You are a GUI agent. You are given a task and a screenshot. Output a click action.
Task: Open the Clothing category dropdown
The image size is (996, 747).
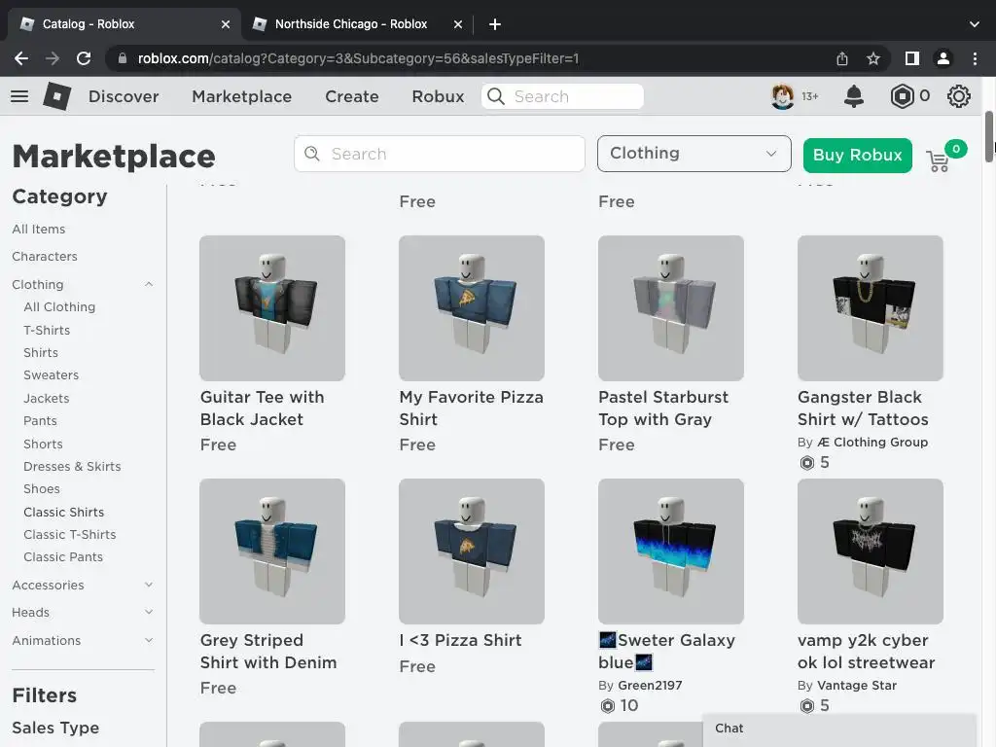pyautogui.click(x=694, y=153)
